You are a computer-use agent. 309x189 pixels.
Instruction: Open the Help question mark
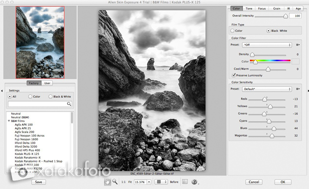194,182
